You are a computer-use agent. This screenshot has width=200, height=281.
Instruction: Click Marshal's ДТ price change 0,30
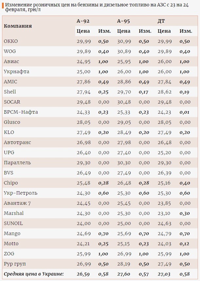[185, 213]
